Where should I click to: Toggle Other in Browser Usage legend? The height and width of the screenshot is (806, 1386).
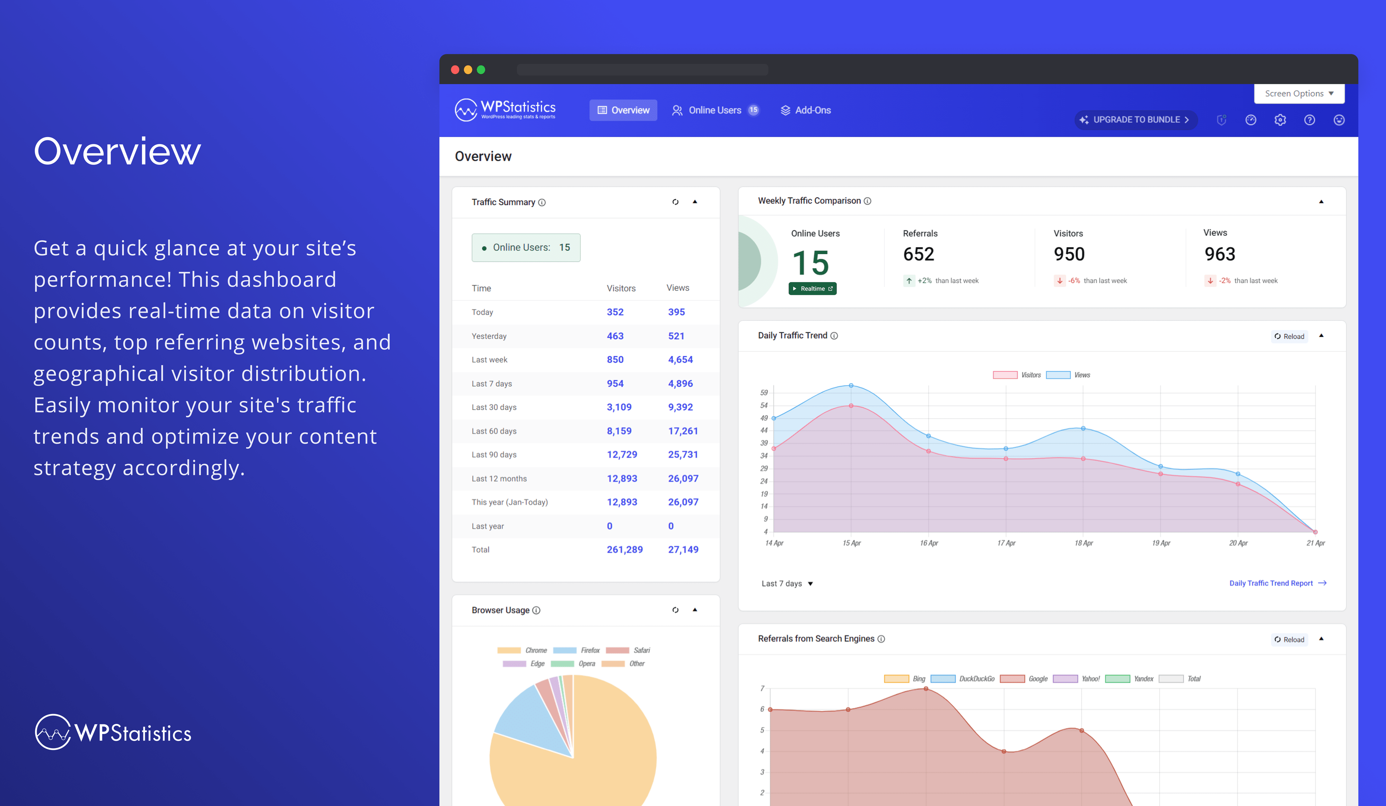pyautogui.click(x=623, y=664)
